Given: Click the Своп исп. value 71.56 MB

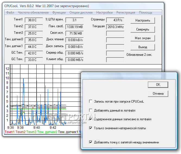Looking at the screenshot, I should coord(74,33).
